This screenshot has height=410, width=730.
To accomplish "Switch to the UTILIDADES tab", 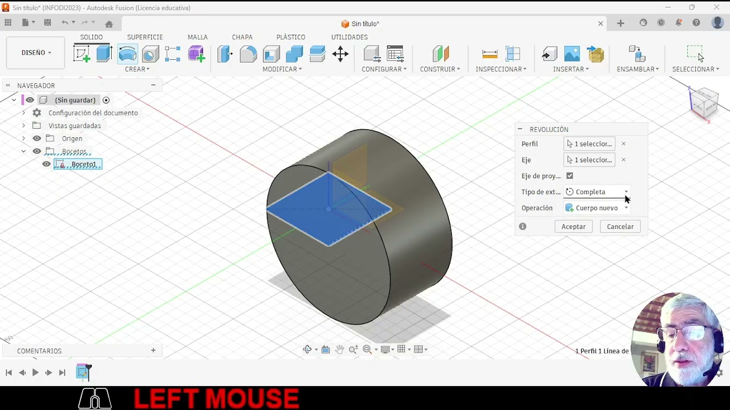I will (349, 37).
